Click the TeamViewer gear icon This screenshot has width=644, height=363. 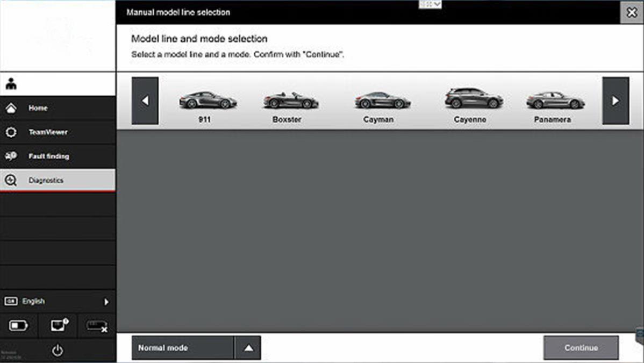[11, 132]
